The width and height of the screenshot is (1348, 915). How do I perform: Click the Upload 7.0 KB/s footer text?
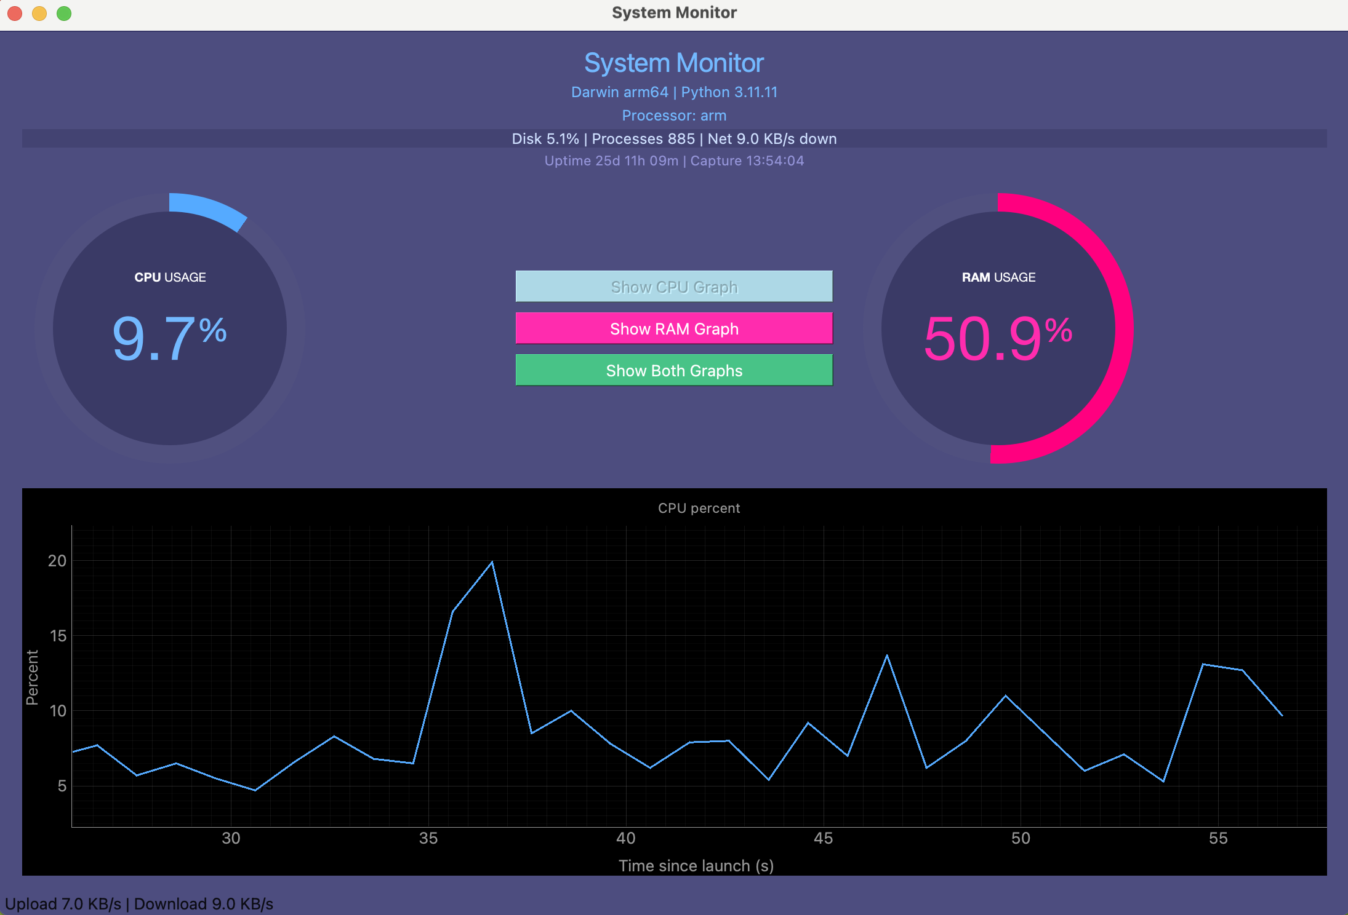pyautogui.click(x=137, y=903)
